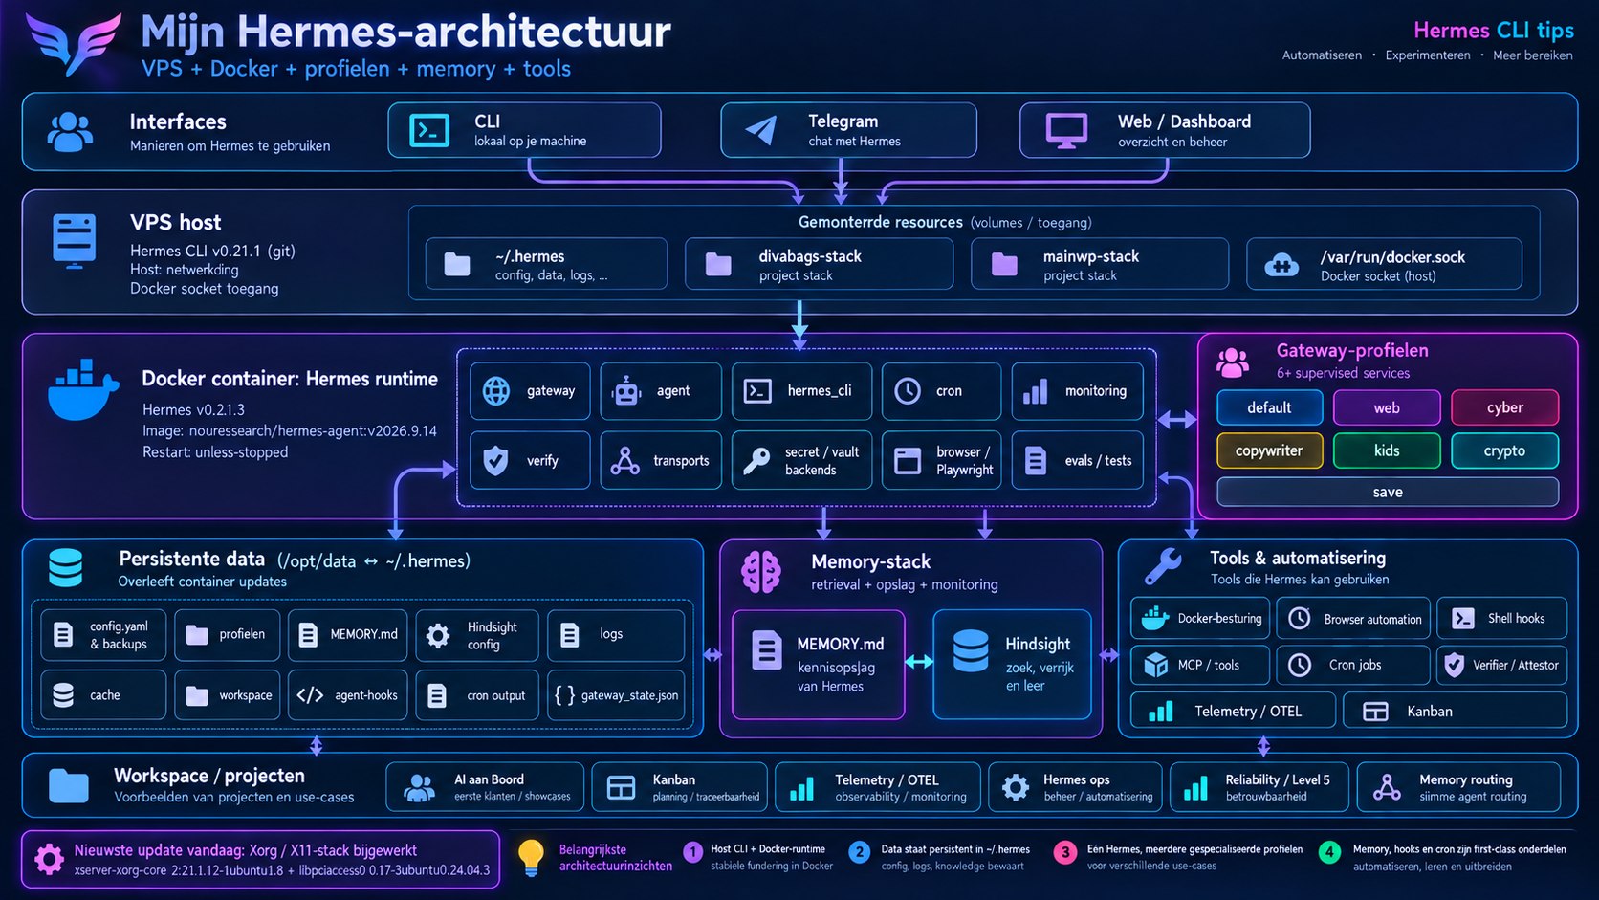Image resolution: width=1599 pixels, height=900 pixels.
Task: Click the cron clock icon
Action: point(907,391)
